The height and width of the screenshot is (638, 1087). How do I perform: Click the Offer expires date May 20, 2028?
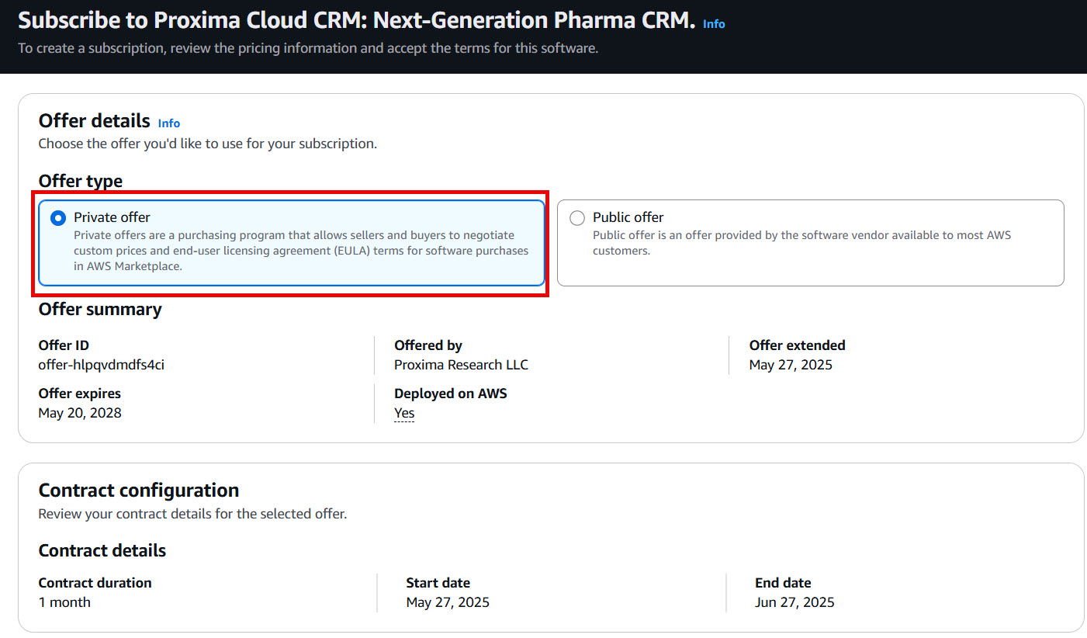[80, 412]
